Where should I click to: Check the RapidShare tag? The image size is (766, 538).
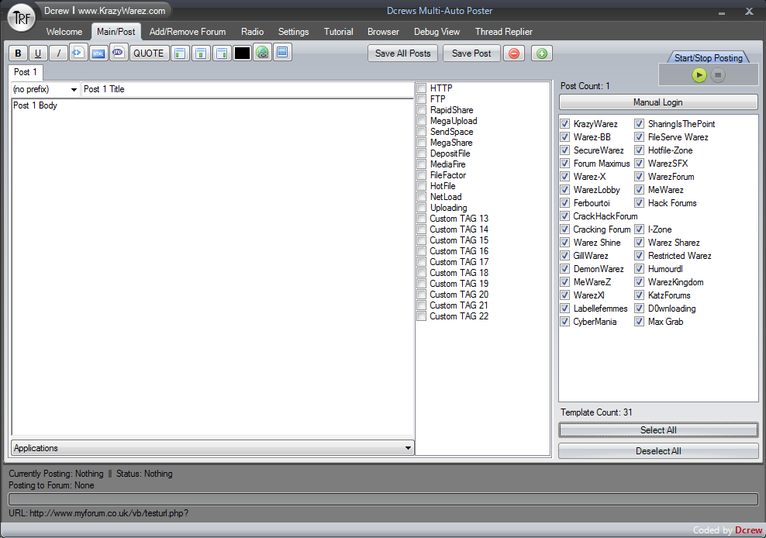pyautogui.click(x=422, y=110)
